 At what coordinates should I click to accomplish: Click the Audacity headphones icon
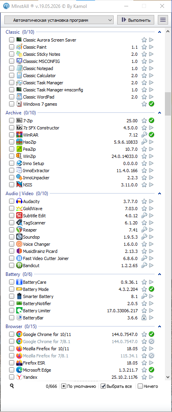click(19, 201)
